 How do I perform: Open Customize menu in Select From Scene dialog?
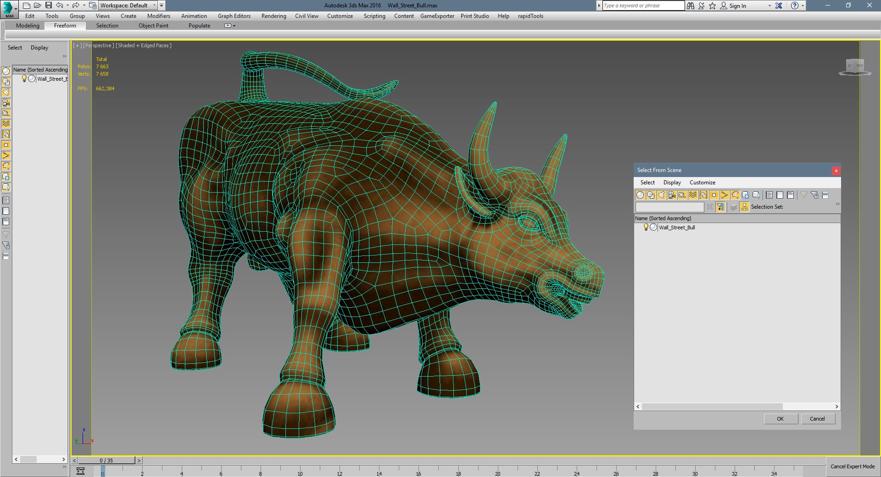tap(703, 183)
